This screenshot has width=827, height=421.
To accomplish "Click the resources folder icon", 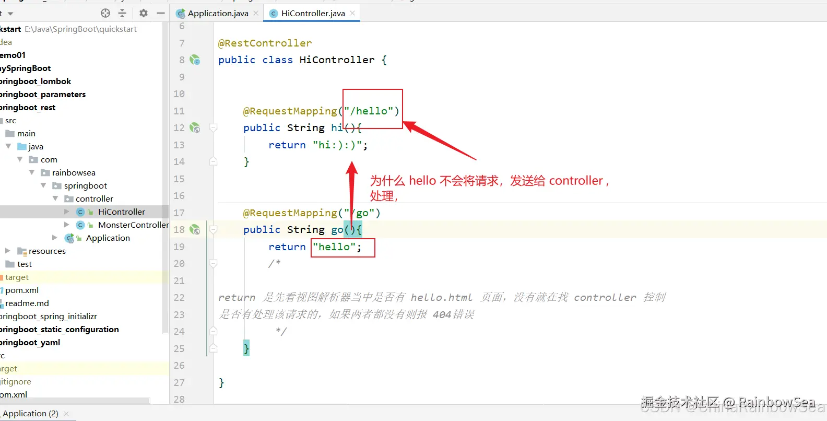I will [x=22, y=251].
